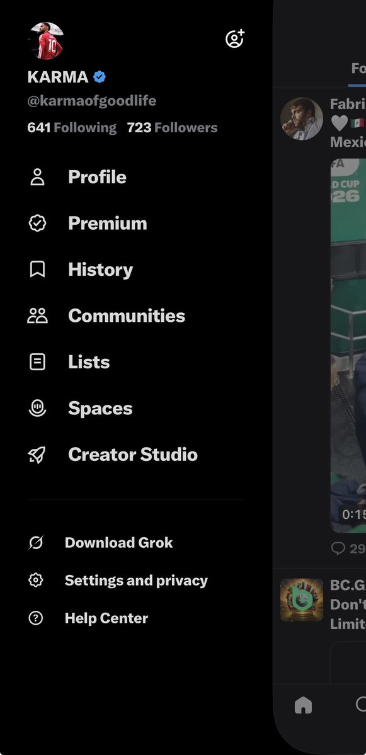The height and width of the screenshot is (755, 366).
Task: Open the Creator Studio menu item
Action: pyautogui.click(x=133, y=455)
